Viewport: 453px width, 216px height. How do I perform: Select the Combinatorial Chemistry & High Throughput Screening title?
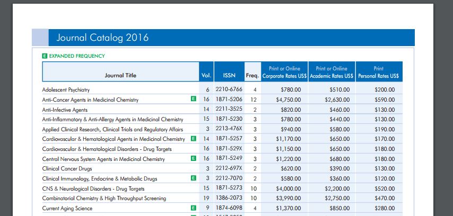(x=104, y=198)
